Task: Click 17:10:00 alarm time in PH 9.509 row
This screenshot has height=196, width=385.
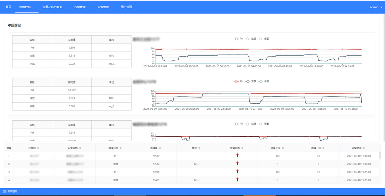Action: (359, 156)
